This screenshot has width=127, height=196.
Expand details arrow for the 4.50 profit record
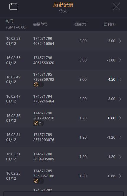point(120,80)
